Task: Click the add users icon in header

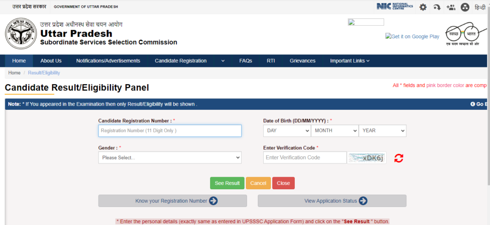Action: tap(450, 7)
